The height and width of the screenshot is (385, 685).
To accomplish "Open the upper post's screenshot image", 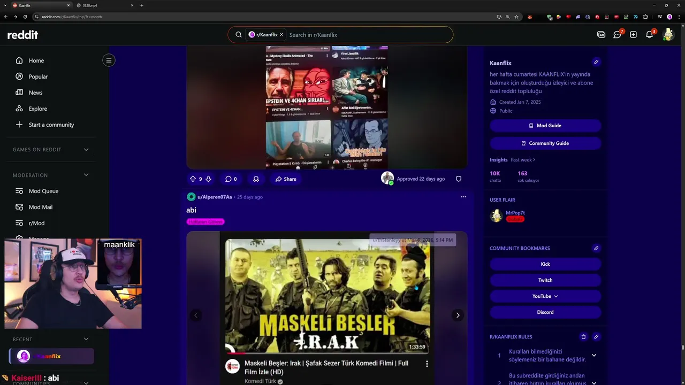I will click(327, 107).
